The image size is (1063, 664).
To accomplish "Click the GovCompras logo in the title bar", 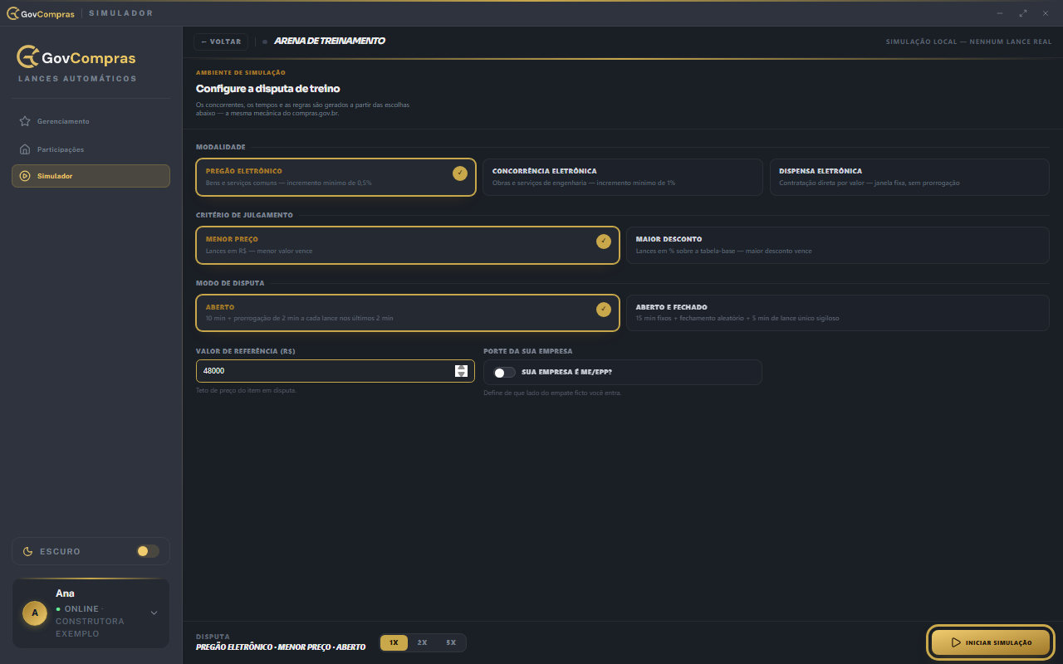I will click(40, 13).
